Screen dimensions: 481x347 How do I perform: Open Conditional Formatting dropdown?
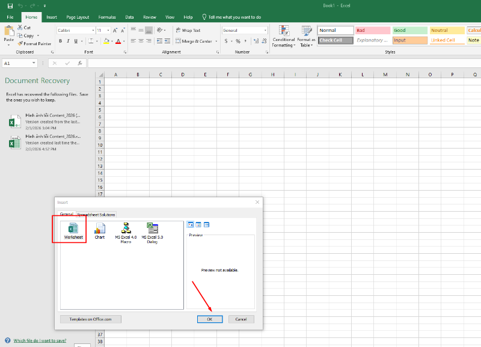pos(284,36)
